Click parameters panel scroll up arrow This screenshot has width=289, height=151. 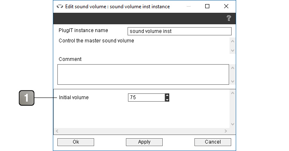232,93
